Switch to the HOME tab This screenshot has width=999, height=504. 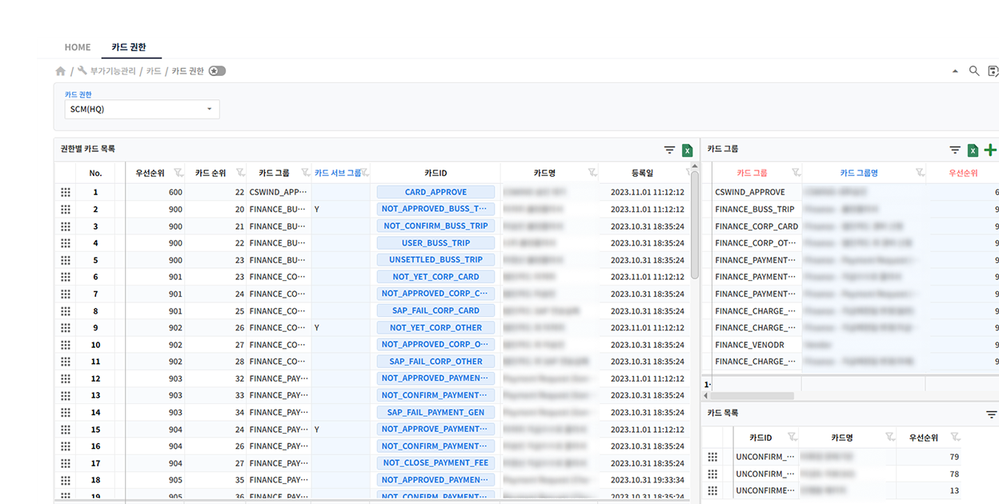coord(78,47)
